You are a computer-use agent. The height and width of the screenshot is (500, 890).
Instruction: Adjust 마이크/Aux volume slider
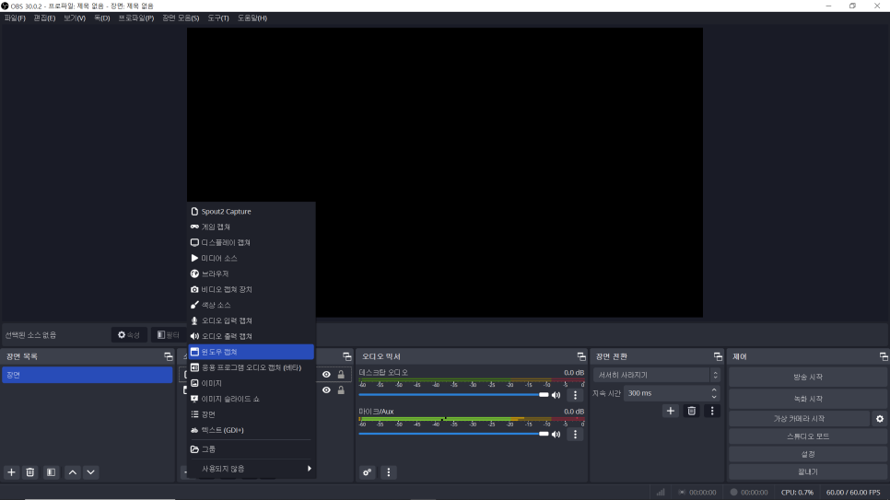tap(453, 434)
